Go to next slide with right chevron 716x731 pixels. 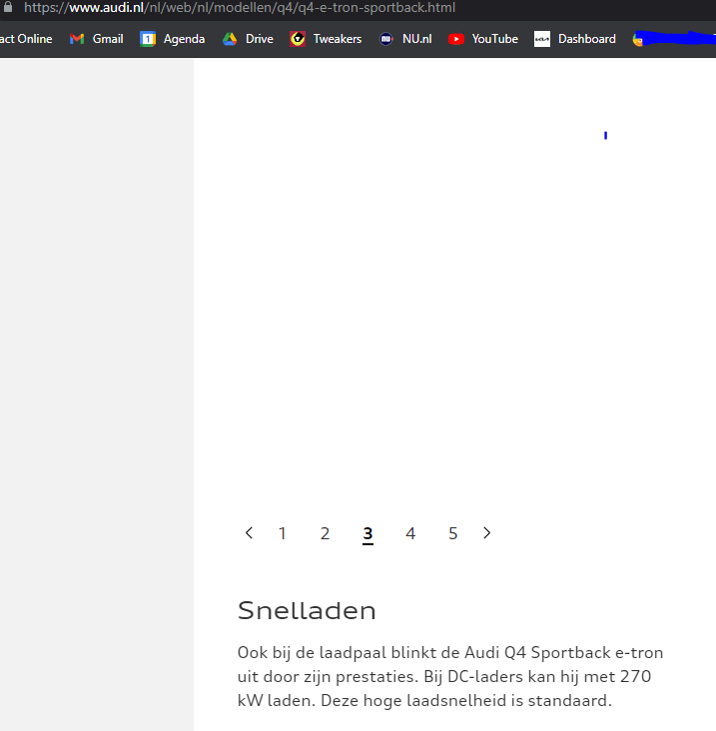coord(486,533)
